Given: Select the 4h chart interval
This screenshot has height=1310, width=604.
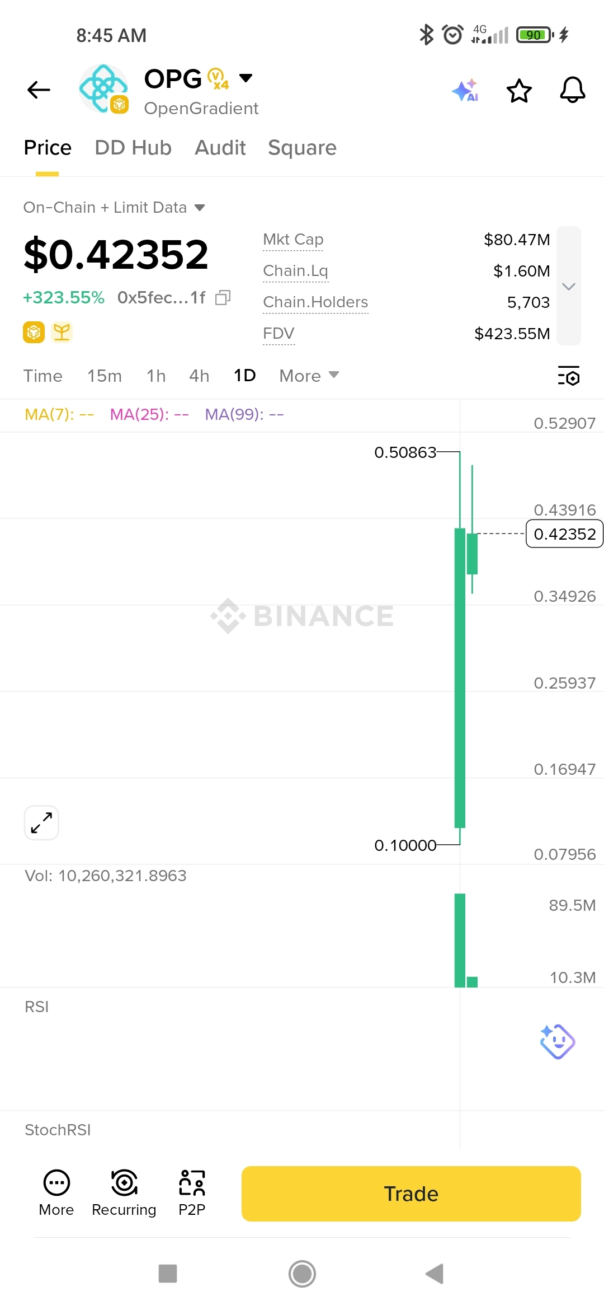Looking at the screenshot, I should 199,376.
